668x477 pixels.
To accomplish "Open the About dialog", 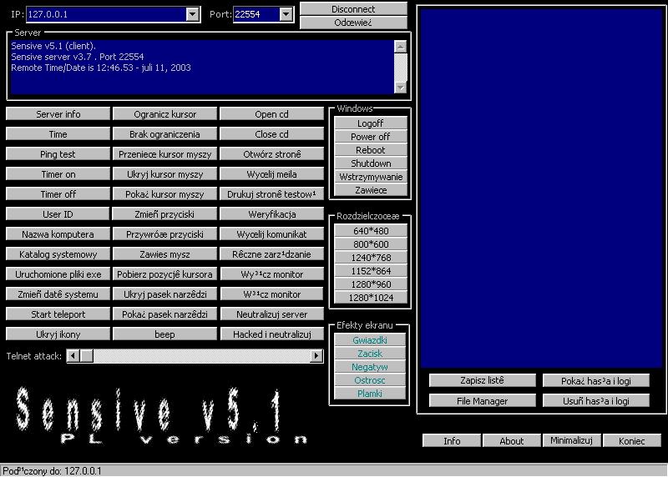I will tap(512, 441).
